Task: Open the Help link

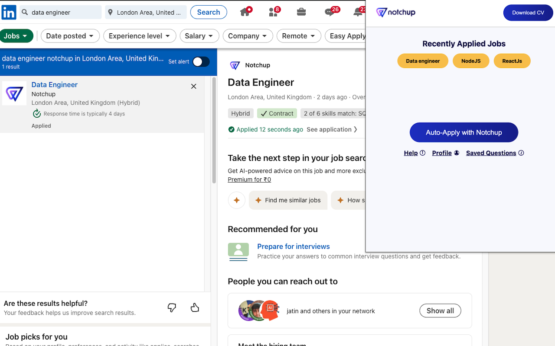Action: (x=411, y=153)
